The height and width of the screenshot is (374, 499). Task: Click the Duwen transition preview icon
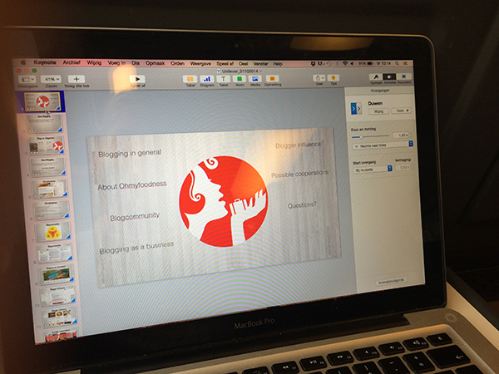(356, 108)
